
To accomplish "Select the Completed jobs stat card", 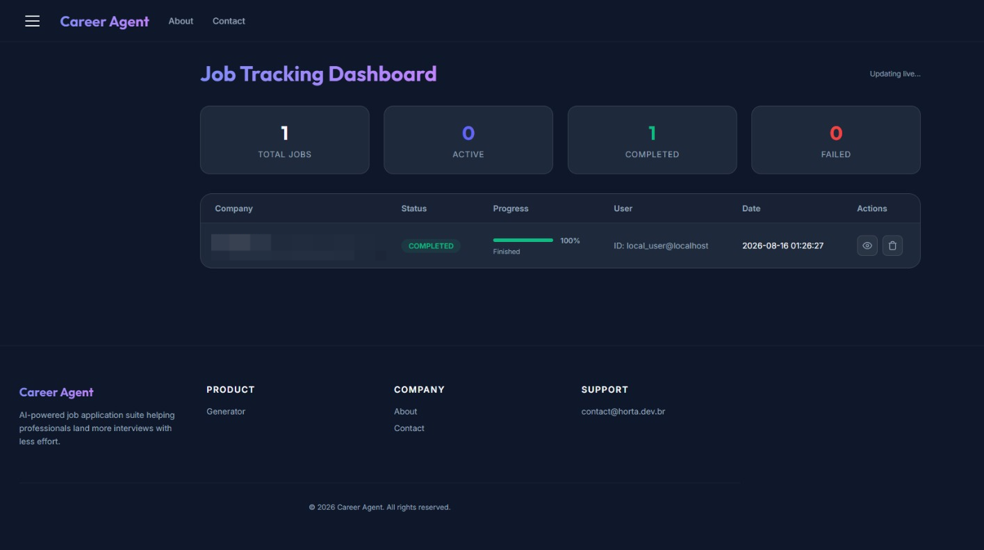I will tap(652, 140).
